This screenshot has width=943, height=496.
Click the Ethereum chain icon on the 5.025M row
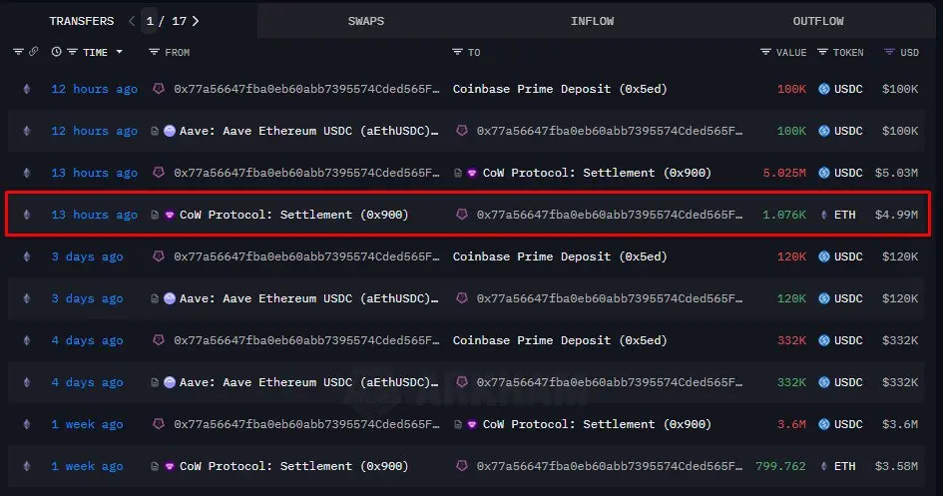27,173
